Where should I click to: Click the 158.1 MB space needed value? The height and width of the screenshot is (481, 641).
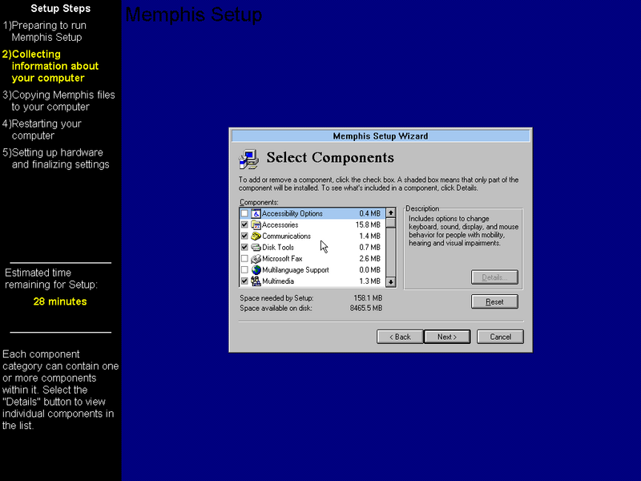click(369, 298)
